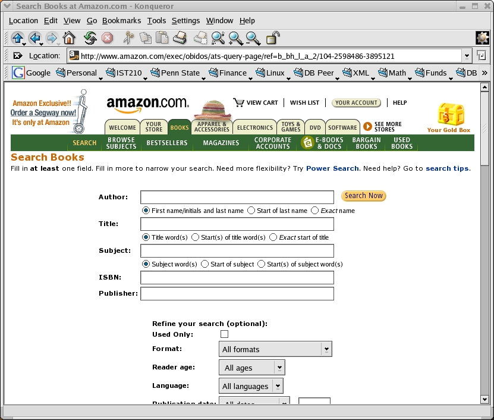Viewport: 494px width, 420px height.
Task: Increase font size with the zoom-in magnifier
Action: tap(235, 38)
